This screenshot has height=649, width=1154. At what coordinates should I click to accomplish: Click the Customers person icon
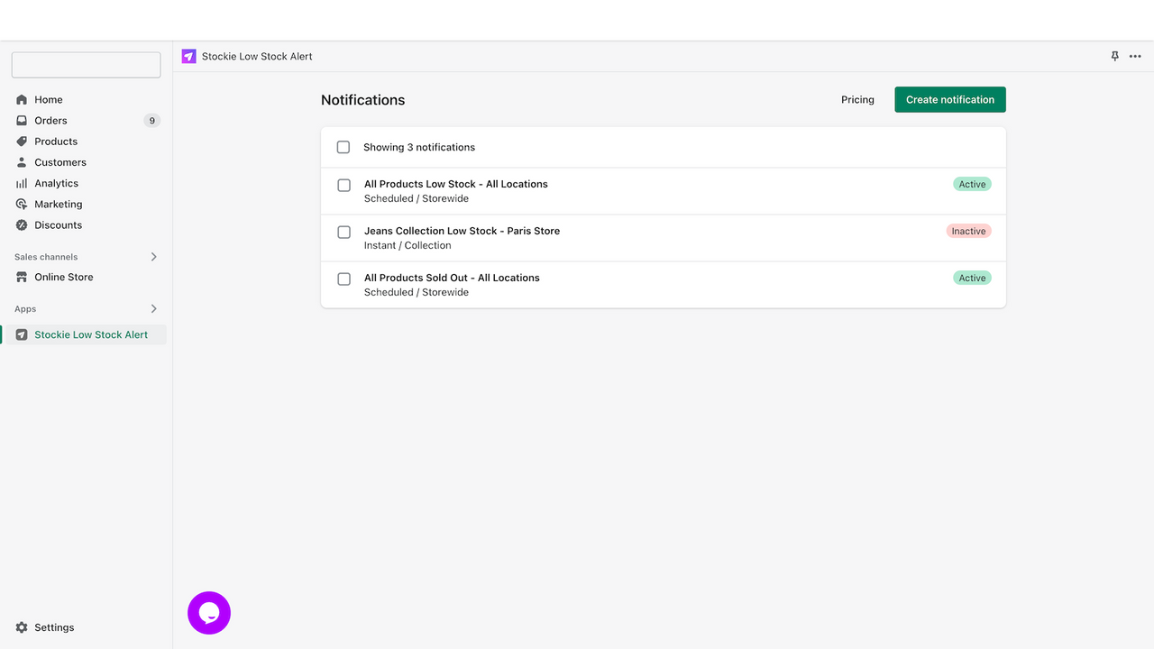tap(22, 162)
